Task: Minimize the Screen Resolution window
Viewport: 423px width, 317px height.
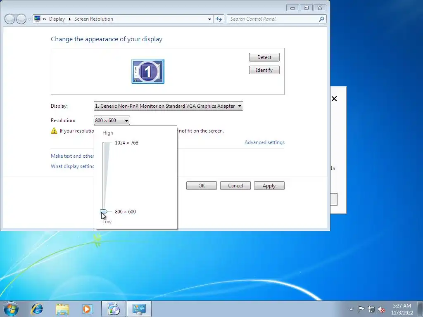Action: 292,8
